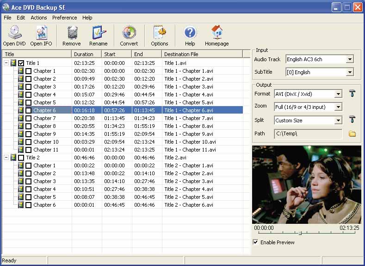Open the Actions menu
This screenshot has height=266, width=365.
click(x=39, y=18)
